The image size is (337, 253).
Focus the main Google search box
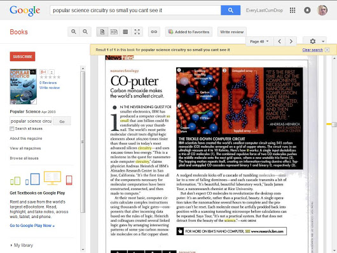coord(135,10)
